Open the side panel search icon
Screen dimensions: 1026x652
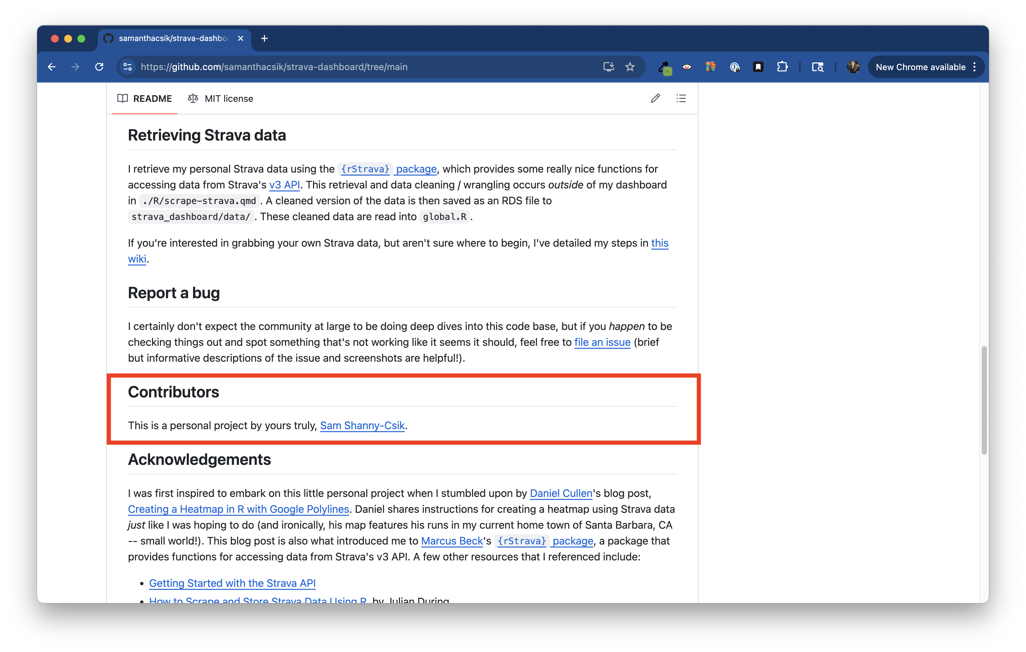pyautogui.click(x=817, y=67)
